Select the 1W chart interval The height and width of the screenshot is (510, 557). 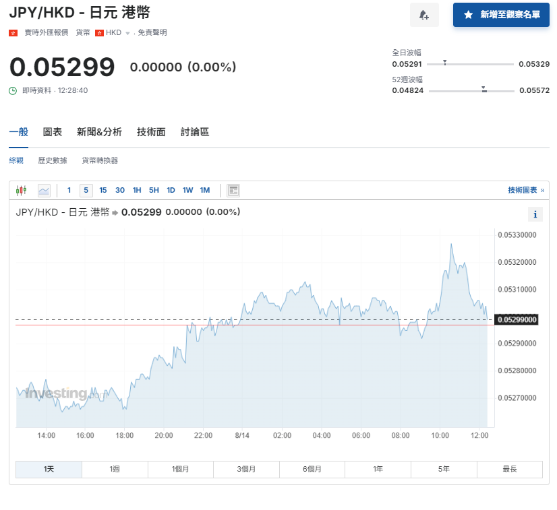click(187, 191)
